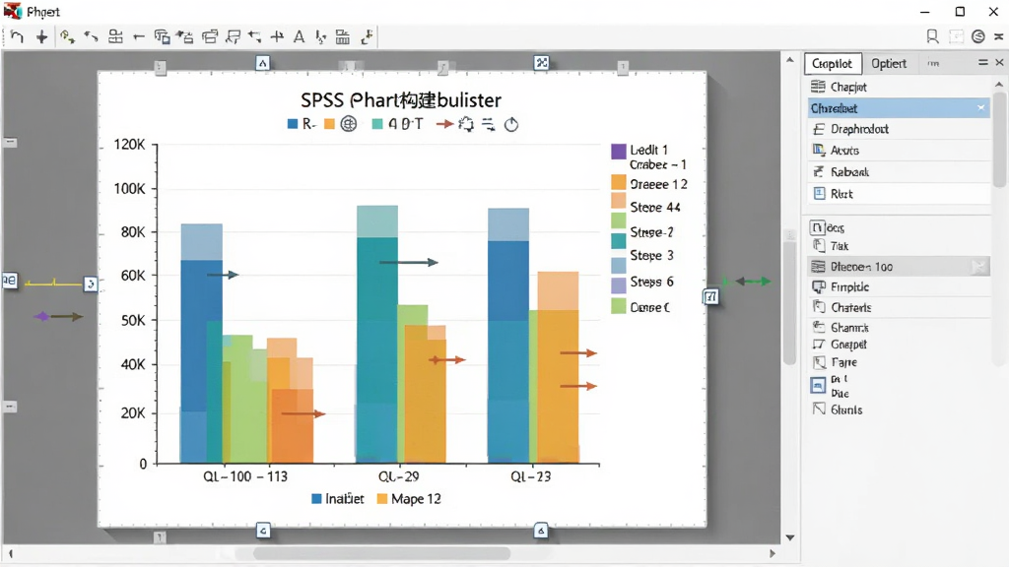The image size is (1009, 567).
Task: Click the Steps 6 legend label
Action: (652, 282)
